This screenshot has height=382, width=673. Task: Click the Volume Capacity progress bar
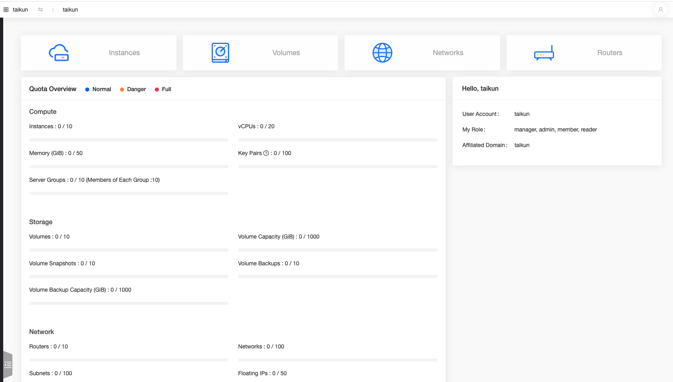pos(338,250)
